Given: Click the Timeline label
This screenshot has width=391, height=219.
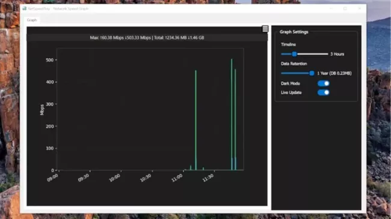Looking at the screenshot, I should 288,44.
